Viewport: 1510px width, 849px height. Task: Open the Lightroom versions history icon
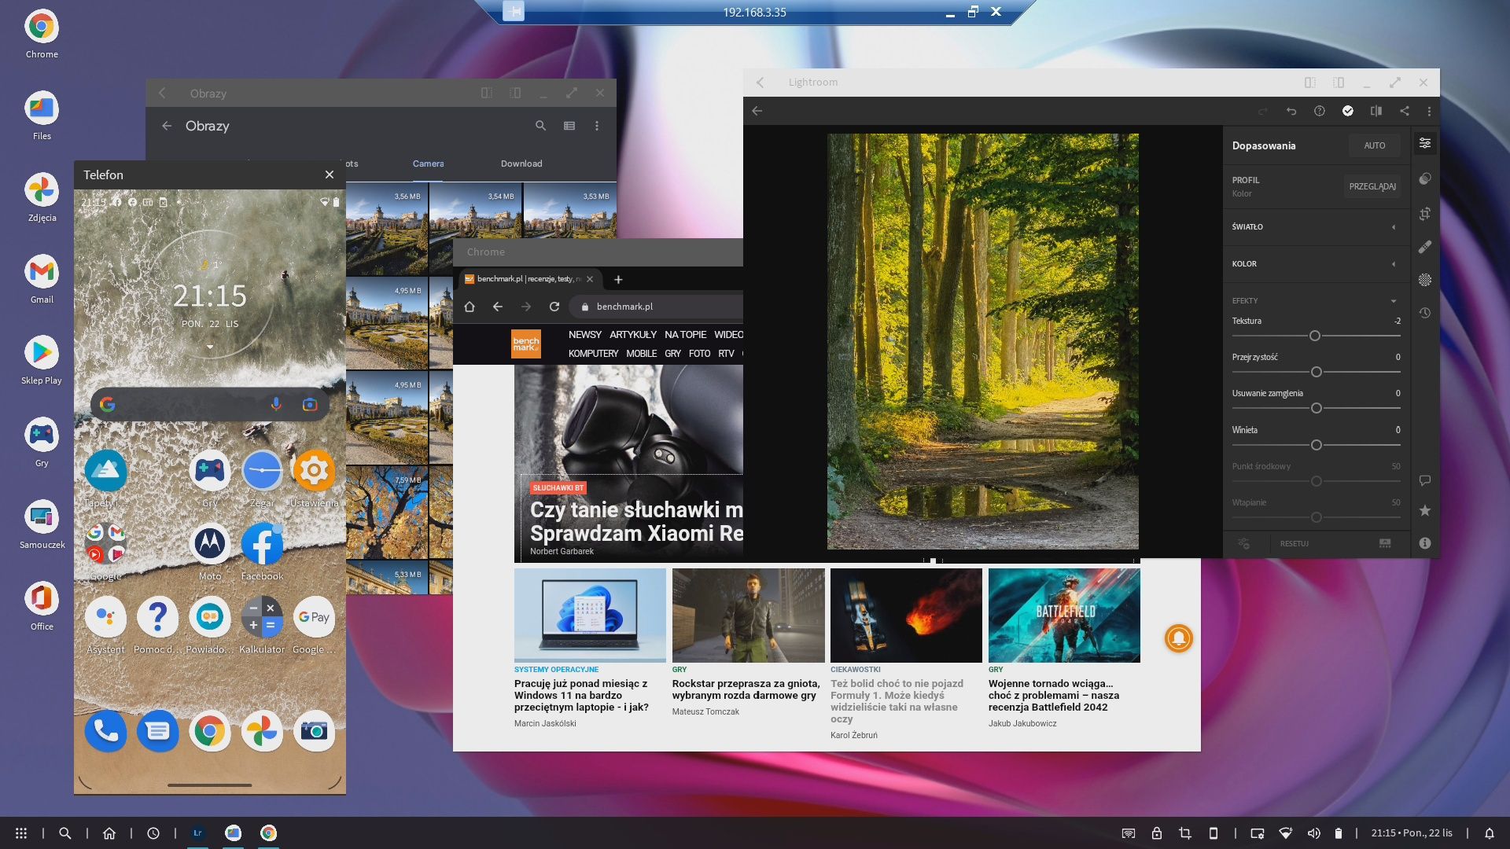(1424, 313)
